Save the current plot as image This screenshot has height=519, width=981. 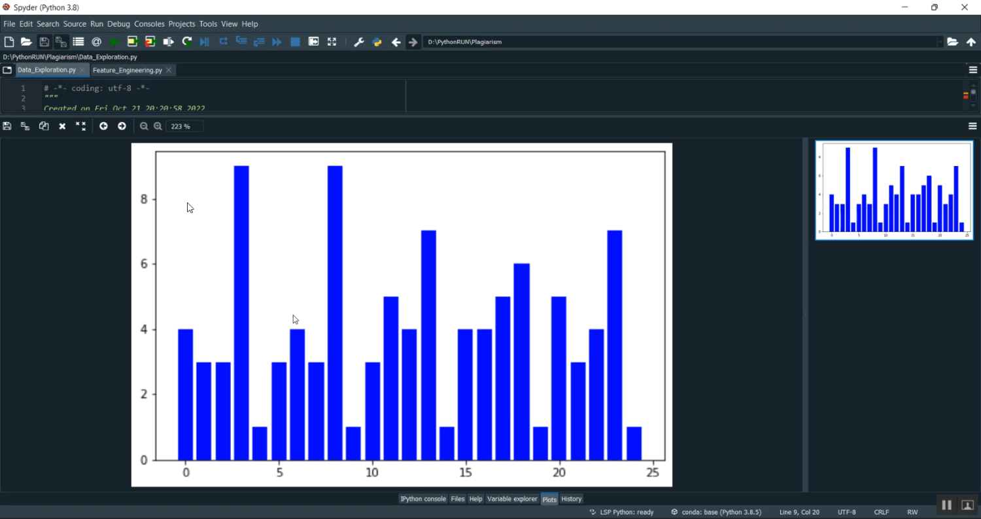click(7, 126)
